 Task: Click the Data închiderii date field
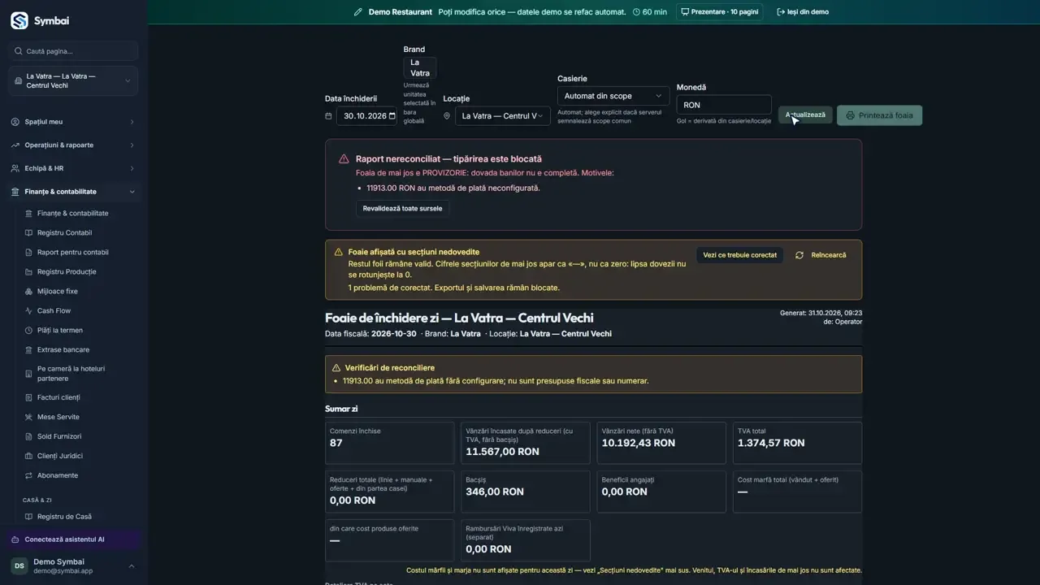366,116
